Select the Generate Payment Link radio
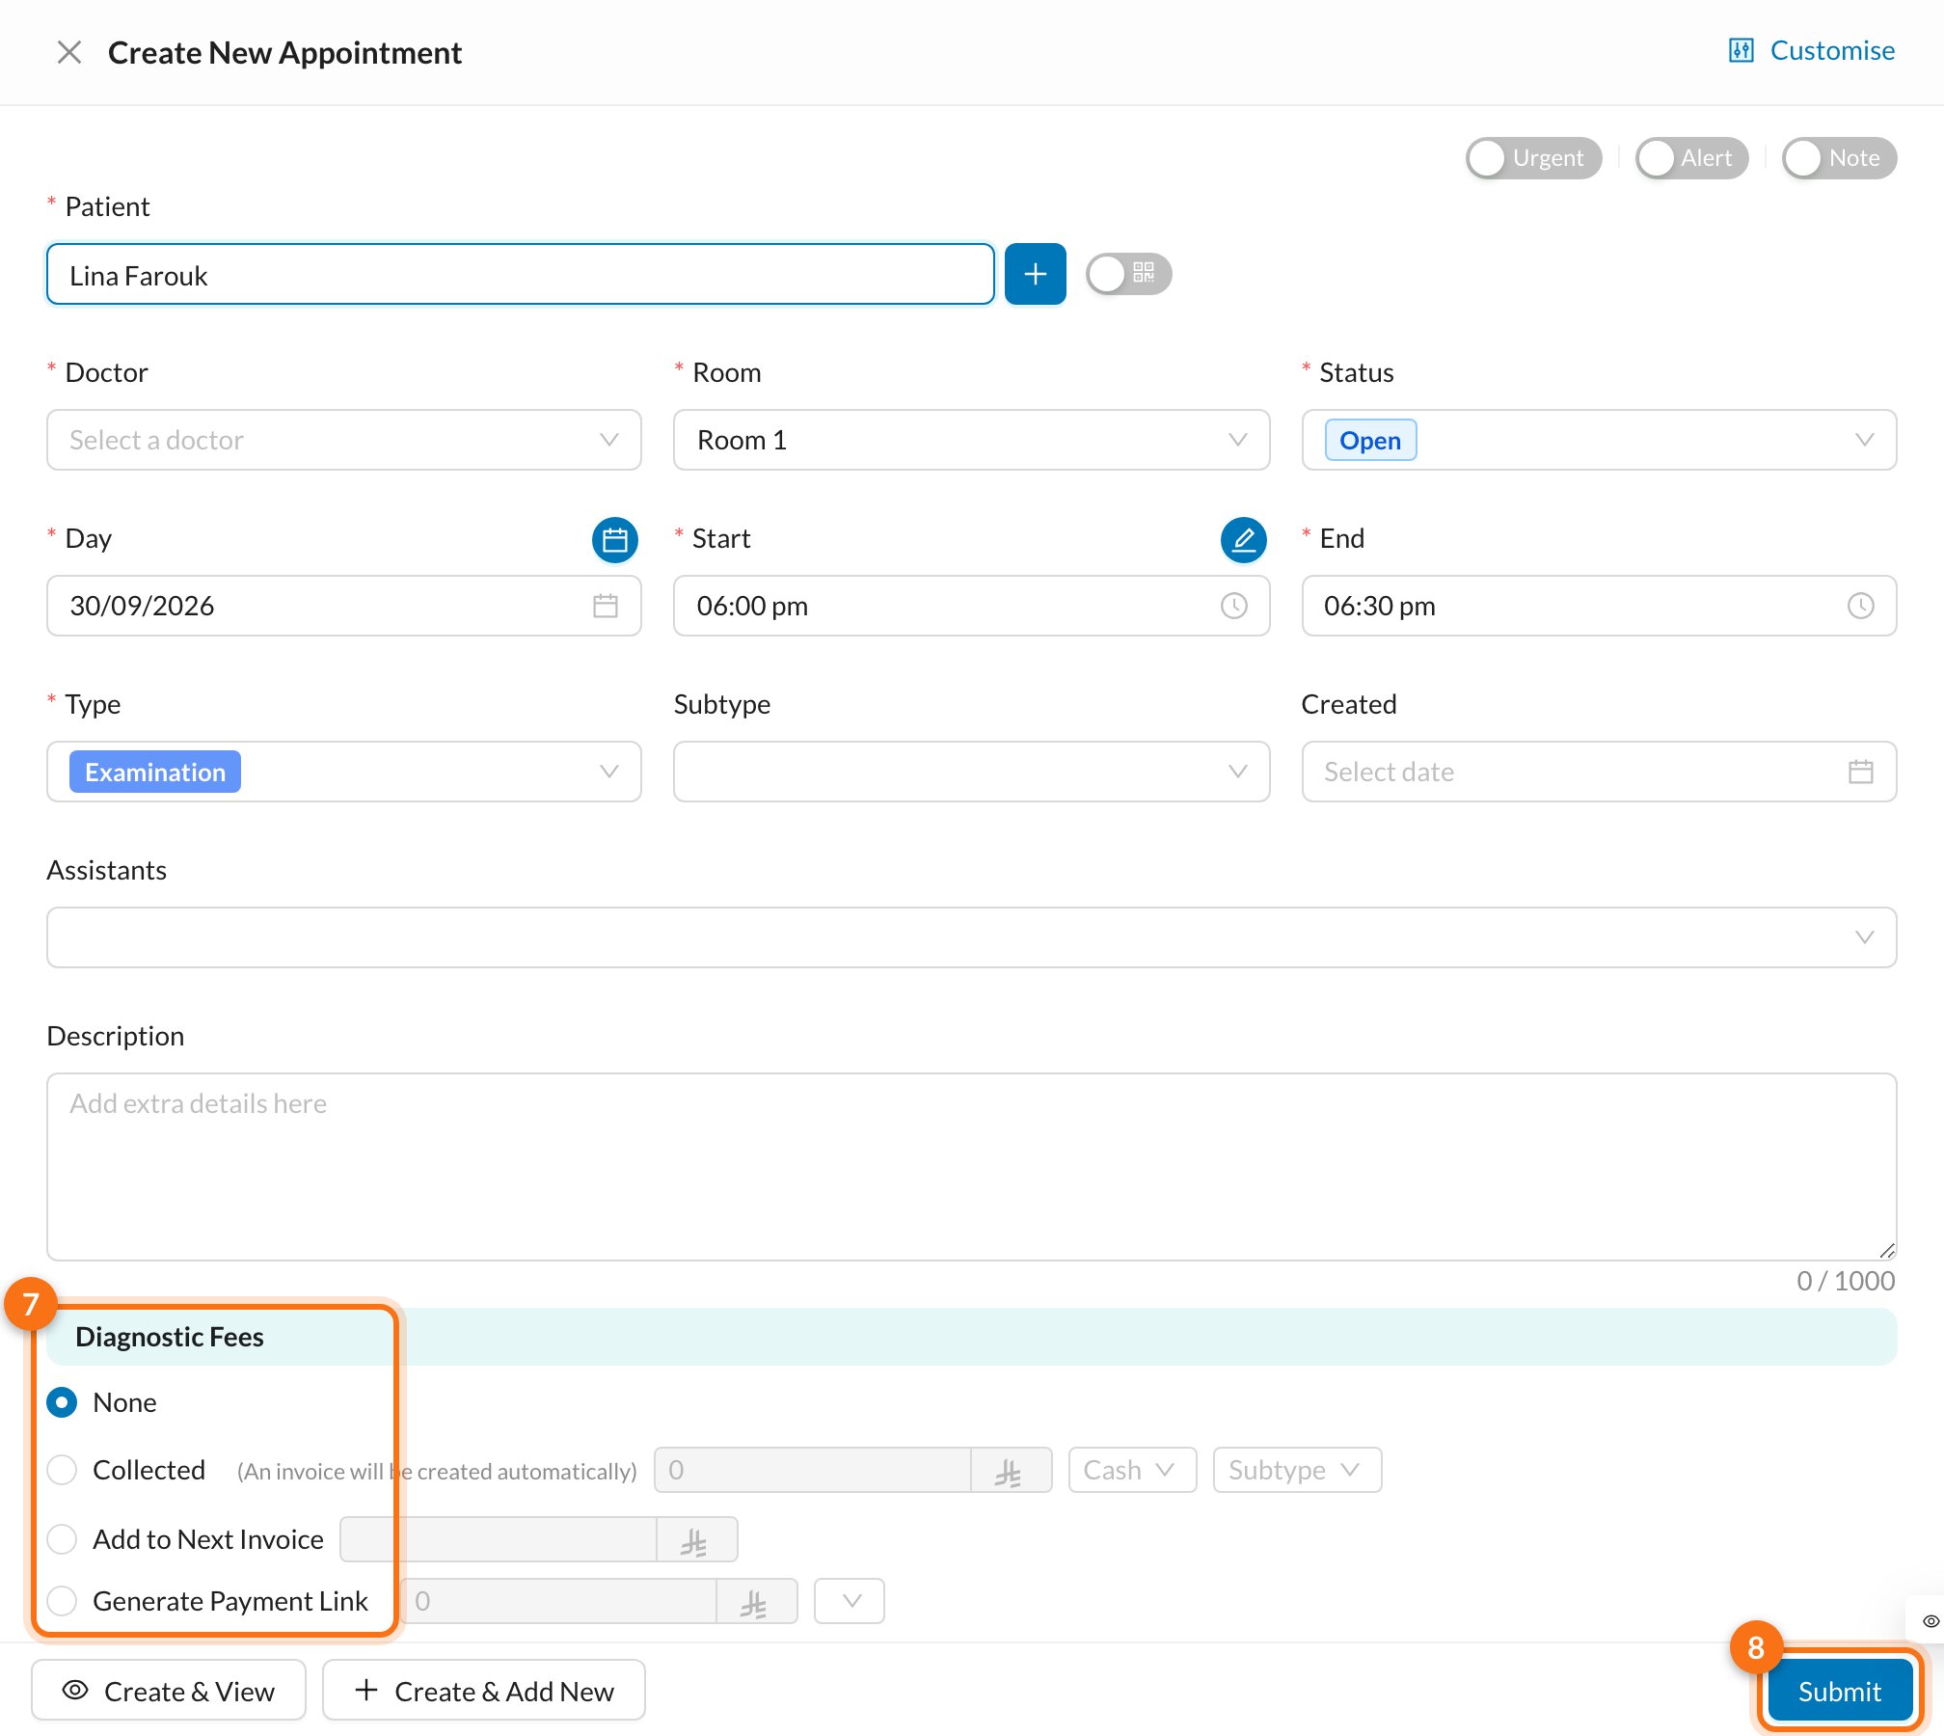Screen dimensions: 1944x1736 pyautogui.click(x=62, y=1601)
